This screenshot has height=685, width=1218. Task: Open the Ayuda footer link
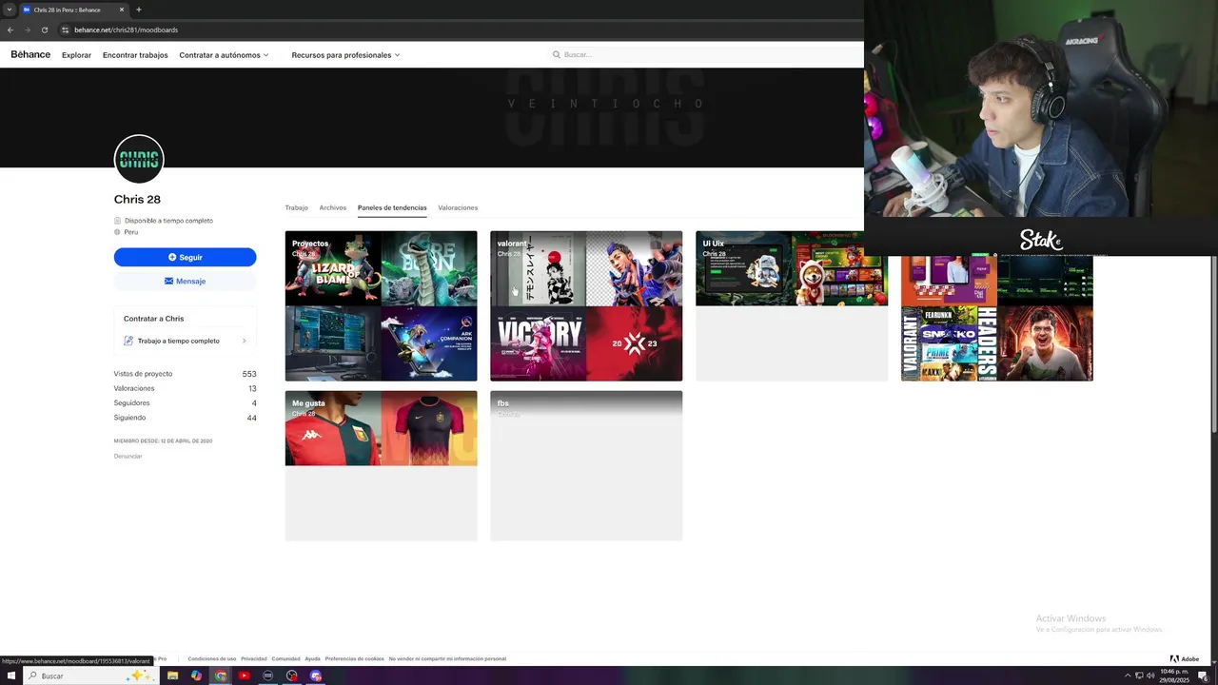point(312,658)
